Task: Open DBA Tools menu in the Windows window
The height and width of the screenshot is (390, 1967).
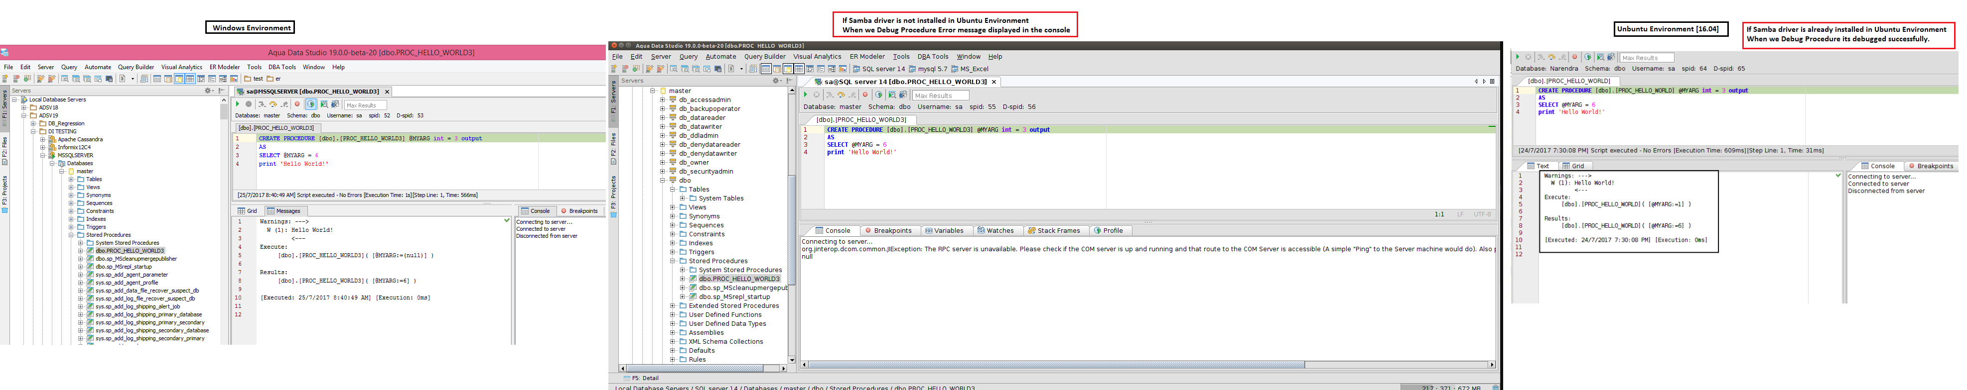Action: [x=282, y=67]
